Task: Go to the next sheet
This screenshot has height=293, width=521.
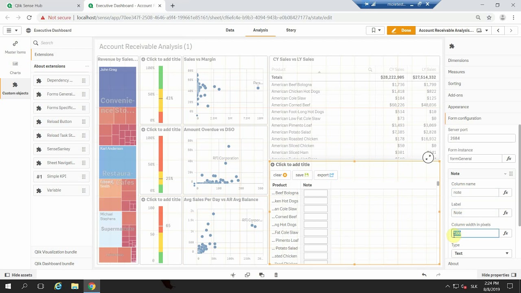Action: click(511, 31)
